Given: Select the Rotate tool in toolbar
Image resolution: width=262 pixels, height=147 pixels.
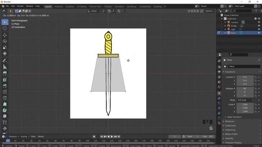Looking at the screenshot, I should click(x=5, y=41).
